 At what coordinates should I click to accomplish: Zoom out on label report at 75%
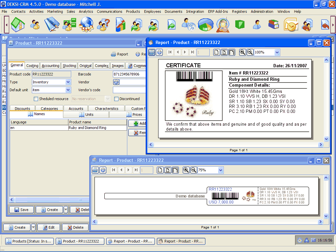(194, 170)
